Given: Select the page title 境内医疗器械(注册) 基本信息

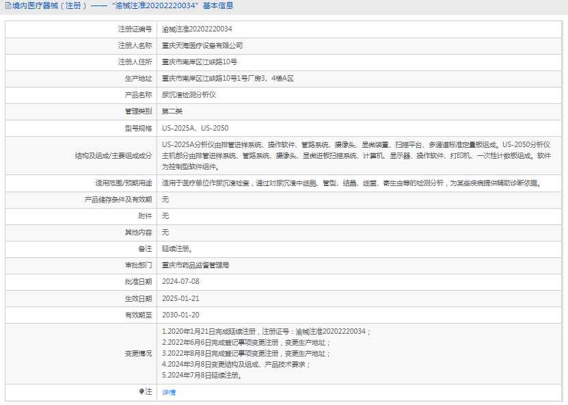Looking at the screenshot, I should (123, 5).
